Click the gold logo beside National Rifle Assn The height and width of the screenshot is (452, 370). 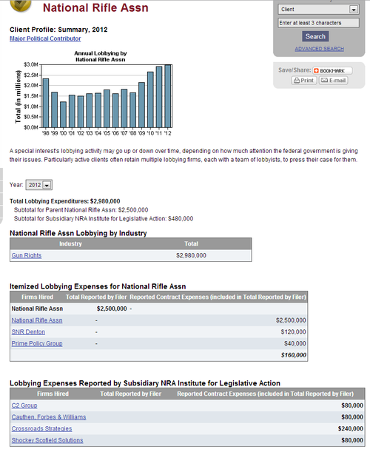[x=20, y=6]
